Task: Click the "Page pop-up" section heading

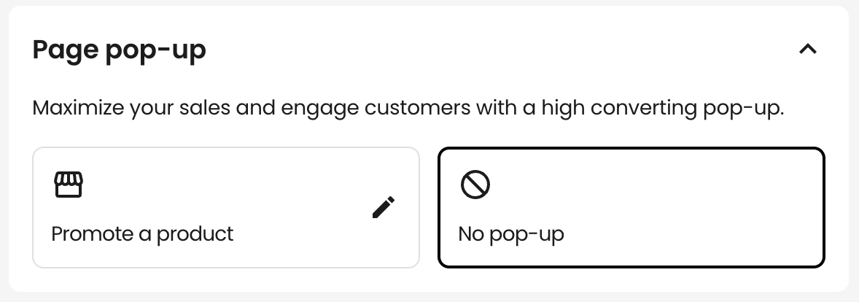Action: coord(120,50)
